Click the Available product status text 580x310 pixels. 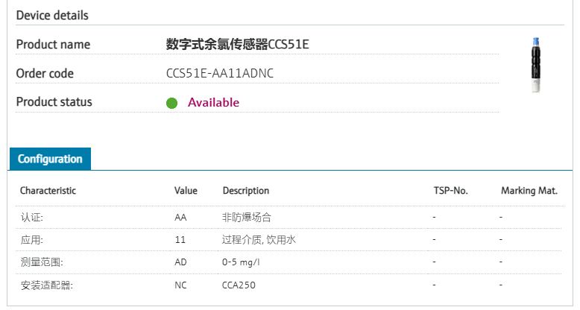[x=213, y=103]
